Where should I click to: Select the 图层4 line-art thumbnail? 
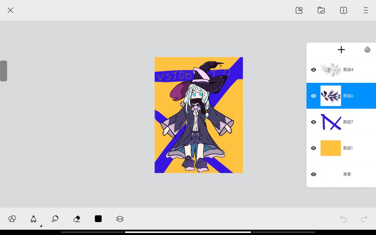click(331, 70)
